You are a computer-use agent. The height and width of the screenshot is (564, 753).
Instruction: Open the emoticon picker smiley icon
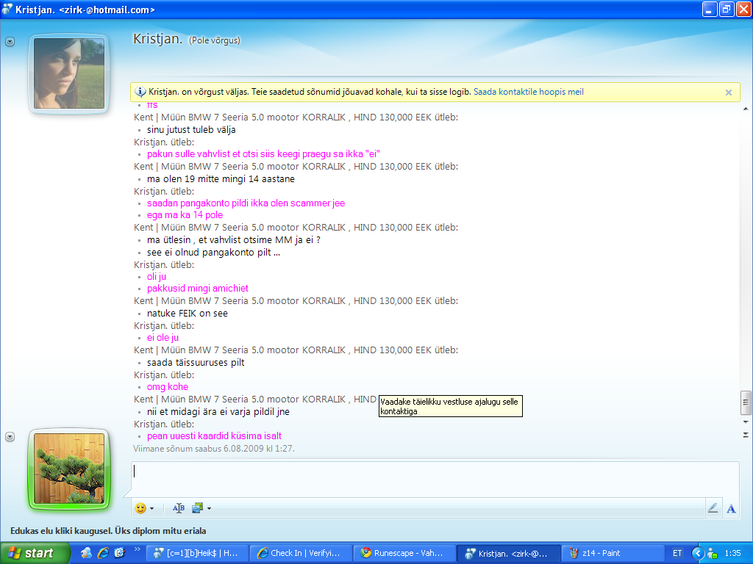[140, 508]
